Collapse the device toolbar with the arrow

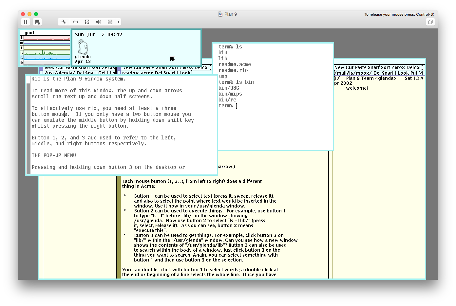click(119, 22)
